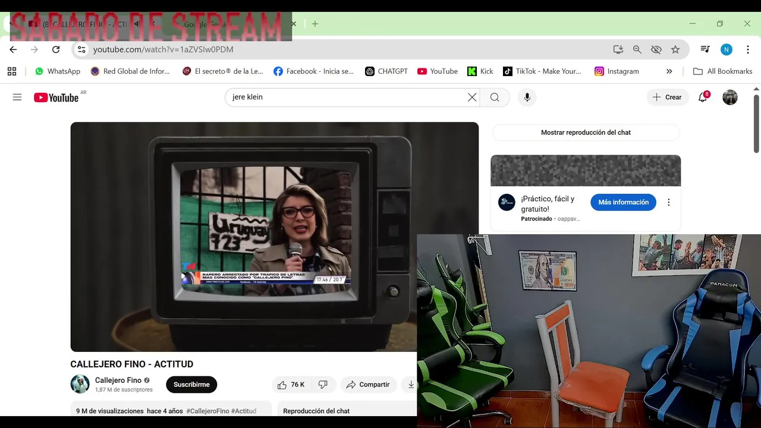Open Kick bookmark
Viewport: 761px width, 428px height.
tap(480, 71)
